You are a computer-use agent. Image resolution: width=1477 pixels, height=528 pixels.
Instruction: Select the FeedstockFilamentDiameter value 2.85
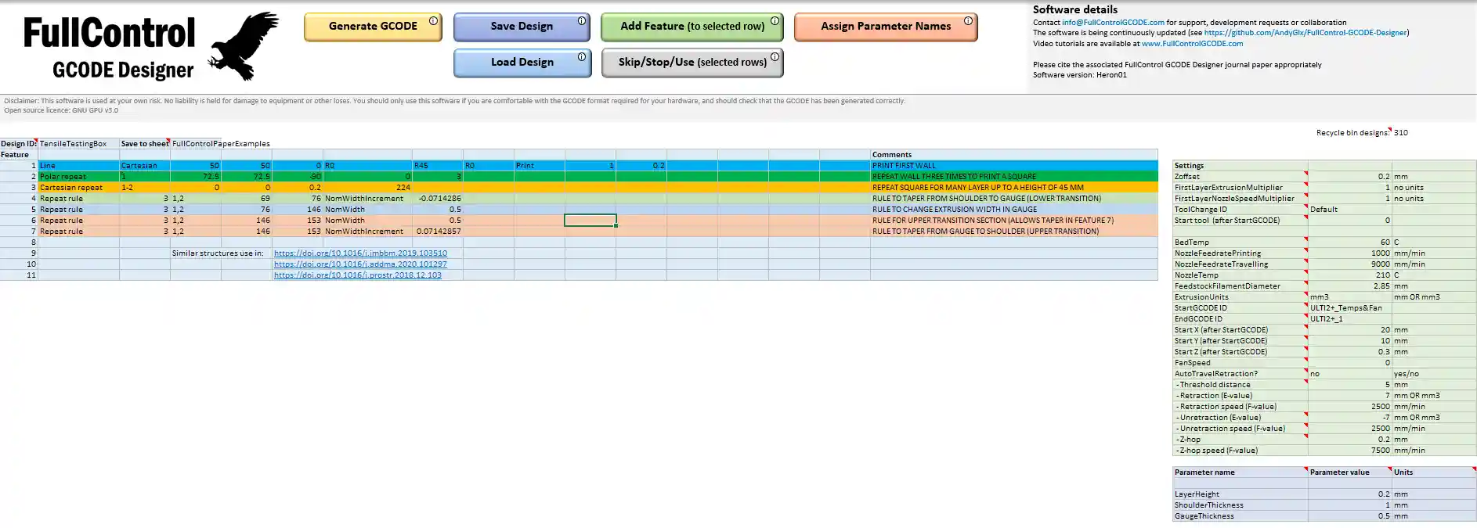(x=1349, y=286)
